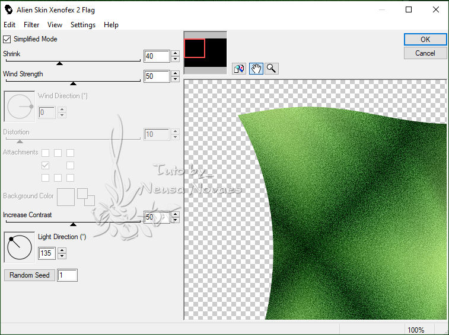Screen dimensions: 449x335
Task: Open the Edit menu
Action: coord(9,25)
